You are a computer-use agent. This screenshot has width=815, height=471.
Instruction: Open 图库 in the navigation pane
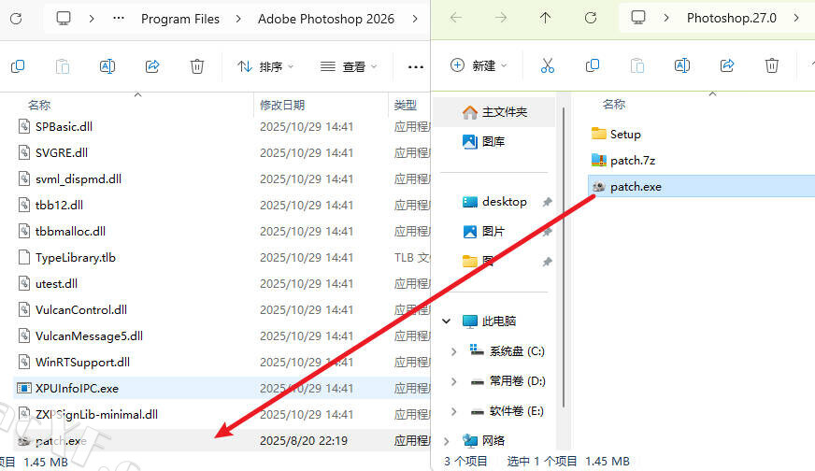point(493,142)
